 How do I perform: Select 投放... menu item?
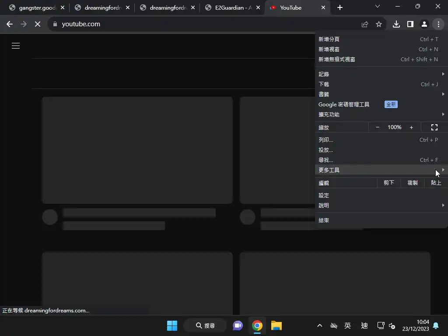point(381,150)
